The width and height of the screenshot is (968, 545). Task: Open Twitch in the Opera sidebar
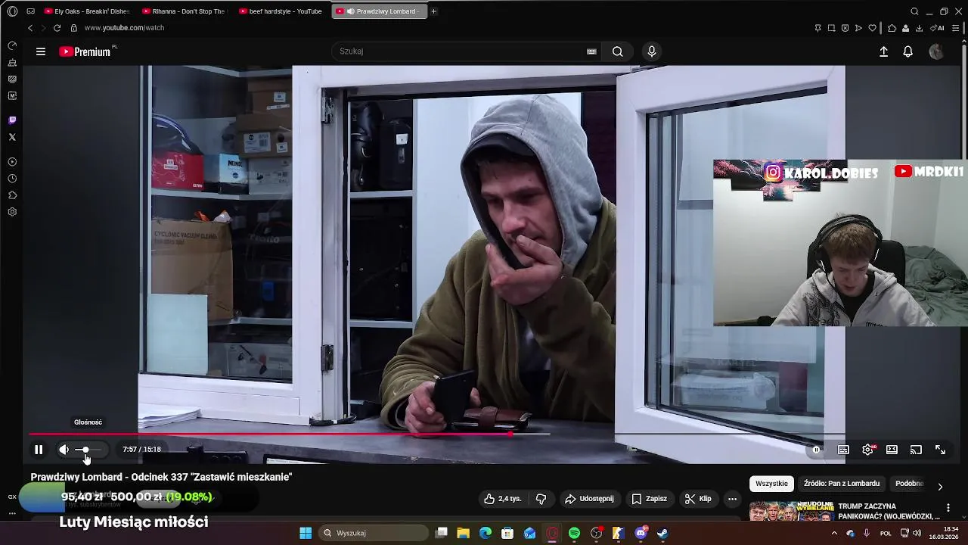[x=12, y=120]
